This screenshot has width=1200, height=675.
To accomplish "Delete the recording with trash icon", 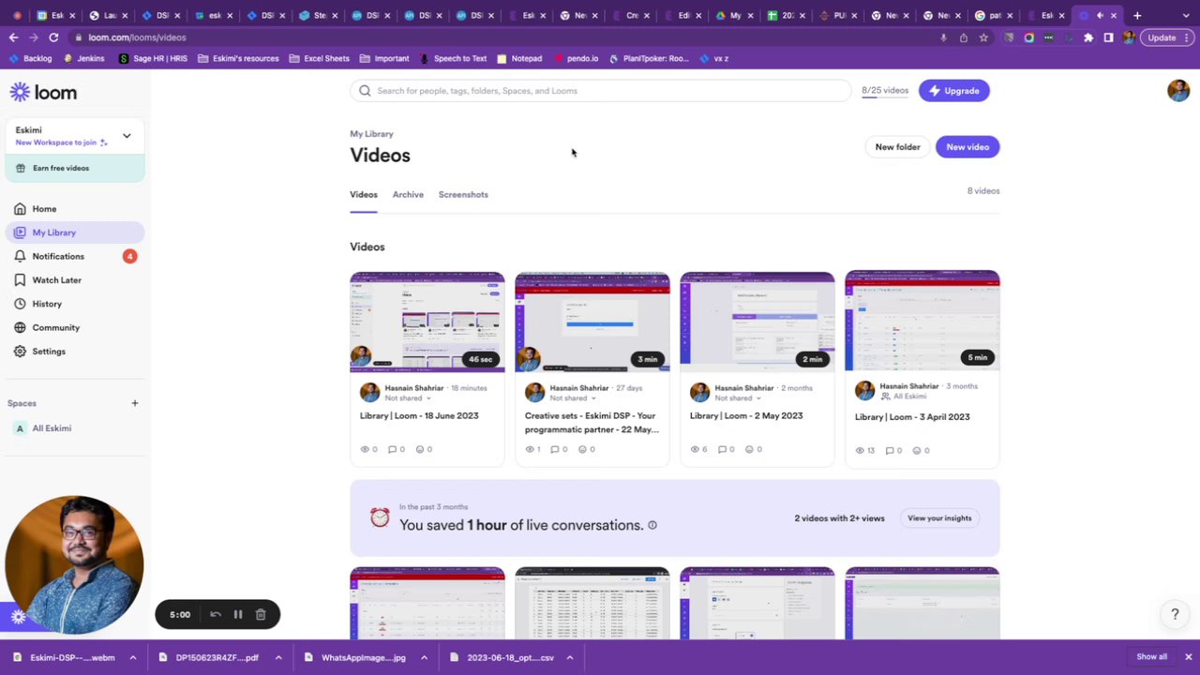I will 261,615.
